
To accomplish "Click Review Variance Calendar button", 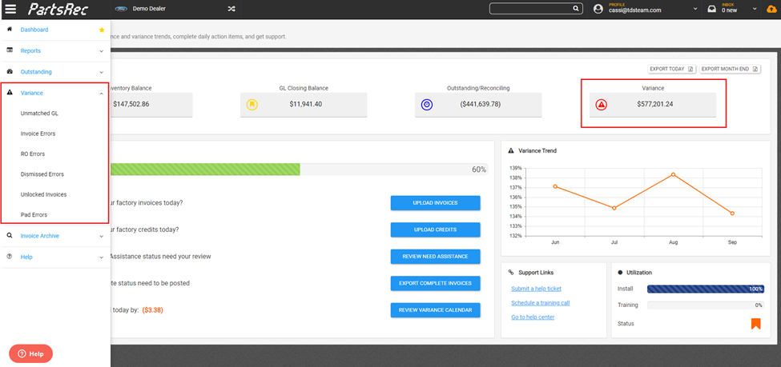I will coord(435,310).
